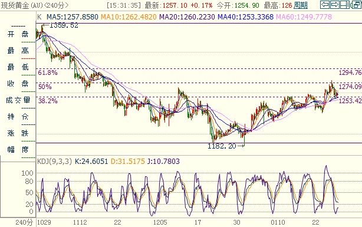Toggle the split panel layout icon
This screenshot has width=362, height=227.
coord(345,5)
